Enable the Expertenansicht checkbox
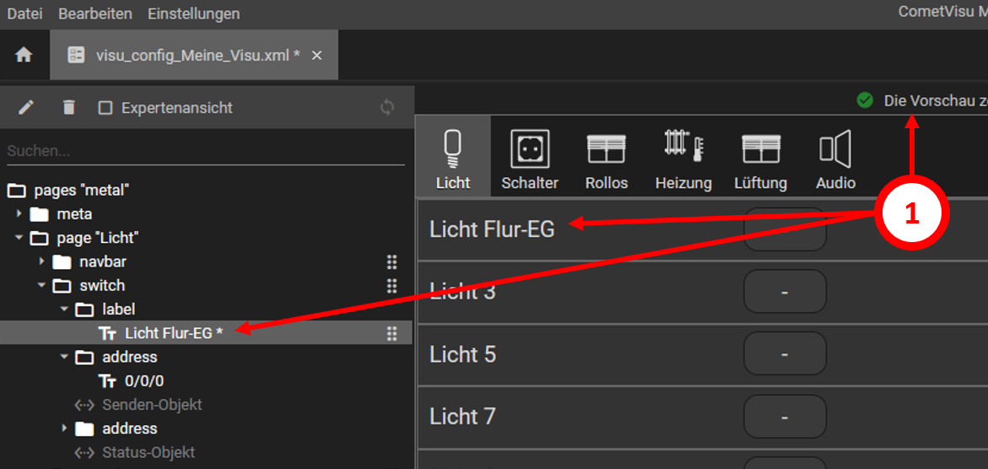This screenshot has height=469, width=988. click(105, 108)
